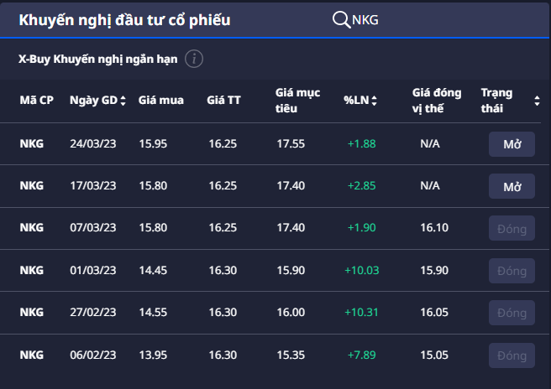Click the +10.31 profit value
This screenshot has height=389, width=551.
361,312
